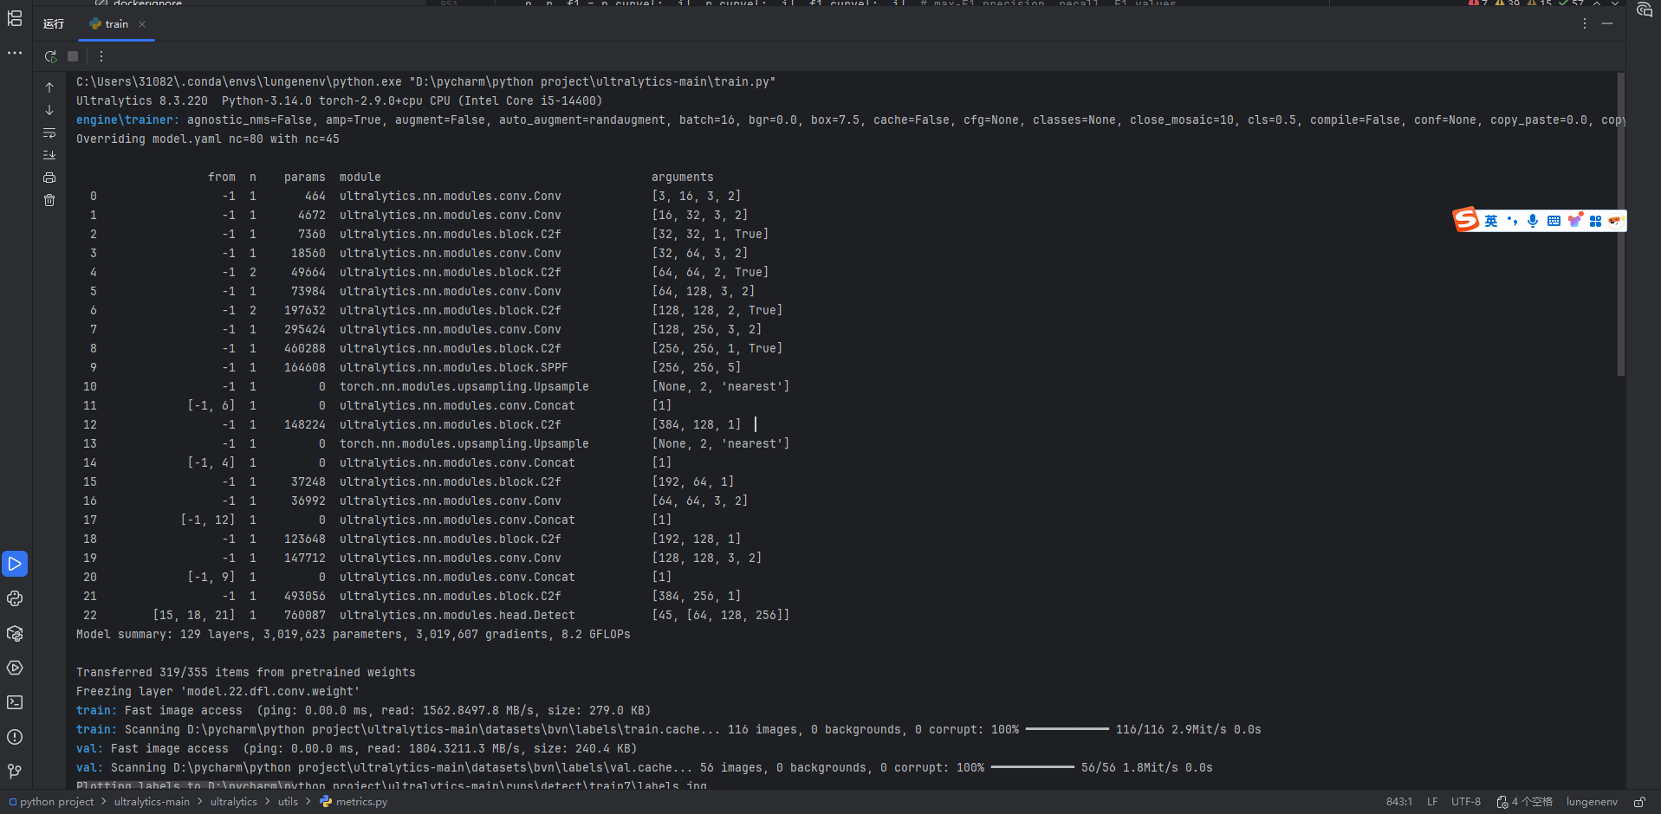This screenshot has height=814, width=1661.
Task: Click 'engine\trainer:' console text
Action: 127,120
